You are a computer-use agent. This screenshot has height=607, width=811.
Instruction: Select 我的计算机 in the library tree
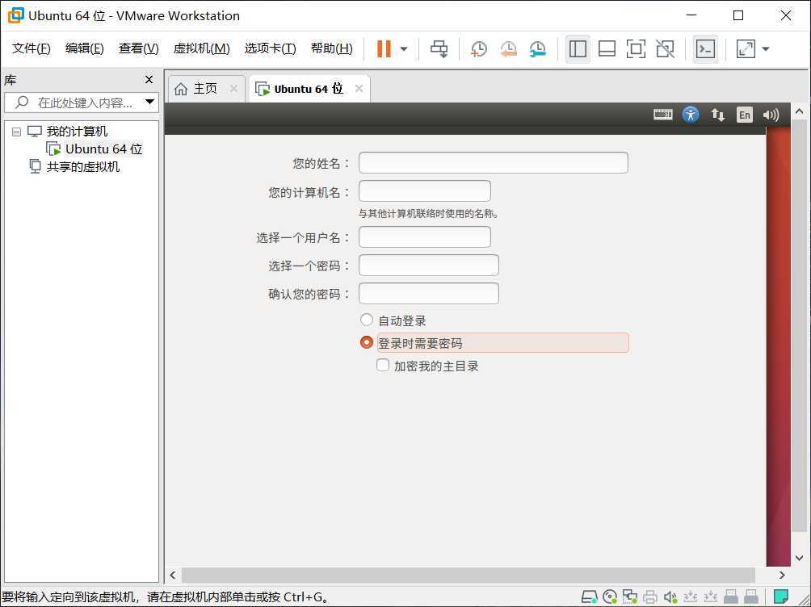pyautogui.click(x=77, y=132)
